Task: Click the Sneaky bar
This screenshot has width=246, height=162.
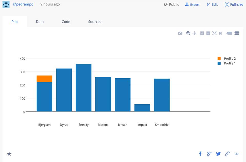Action: click(x=84, y=88)
